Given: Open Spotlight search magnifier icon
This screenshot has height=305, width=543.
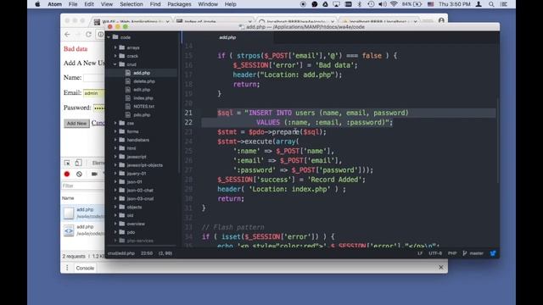Looking at the screenshot, I should pos(491,4).
